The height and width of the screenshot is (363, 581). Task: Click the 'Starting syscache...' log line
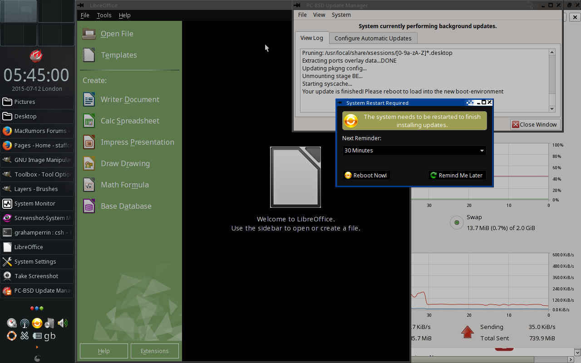click(x=327, y=84)
